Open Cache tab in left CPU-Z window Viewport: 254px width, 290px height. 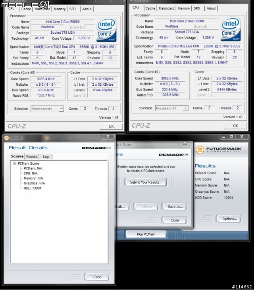26,9
